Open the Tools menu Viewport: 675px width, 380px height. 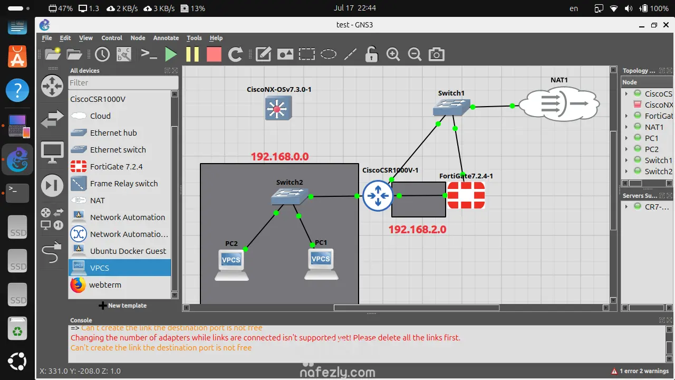coord(194,38)
